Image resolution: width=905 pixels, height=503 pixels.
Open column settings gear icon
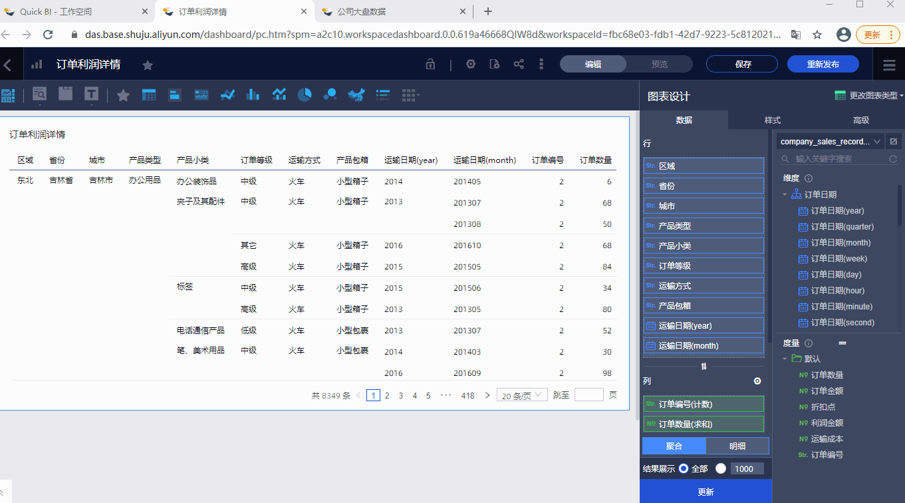757,381
